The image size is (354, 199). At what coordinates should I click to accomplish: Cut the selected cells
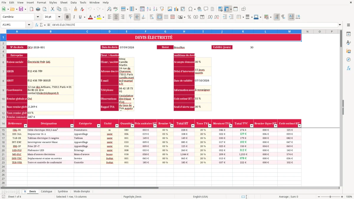(52, 9)
